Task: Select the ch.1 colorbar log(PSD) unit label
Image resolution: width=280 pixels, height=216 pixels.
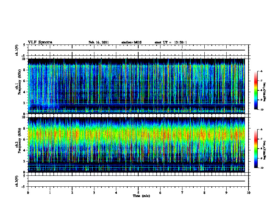Action: click(265, 92)
